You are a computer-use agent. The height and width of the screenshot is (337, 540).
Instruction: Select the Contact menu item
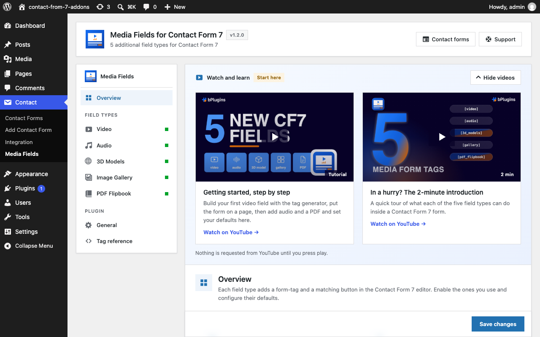coord(34,102)
